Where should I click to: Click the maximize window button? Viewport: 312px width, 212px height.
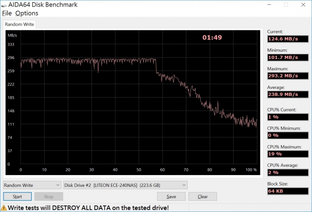pos(286,5)
